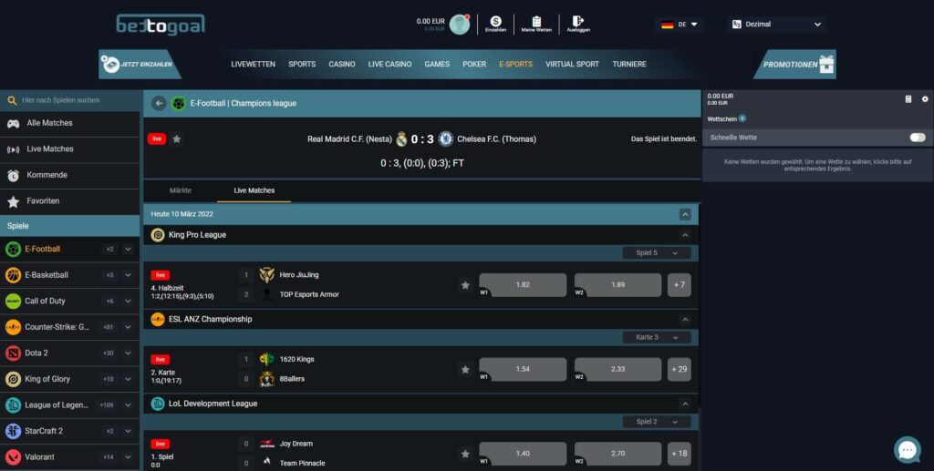Click Jetzt Einzahlen button
Screen dimensions: 934x471
[x=140, y=64]
